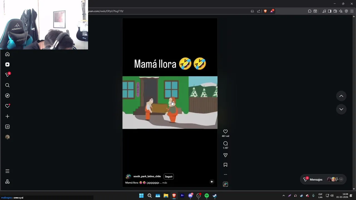Open floating messages options three dots
This screenshot has height=200, width=356.
[341, 179]
